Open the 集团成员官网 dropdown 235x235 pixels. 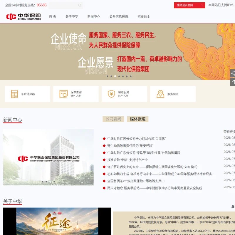tap(189, 5)
